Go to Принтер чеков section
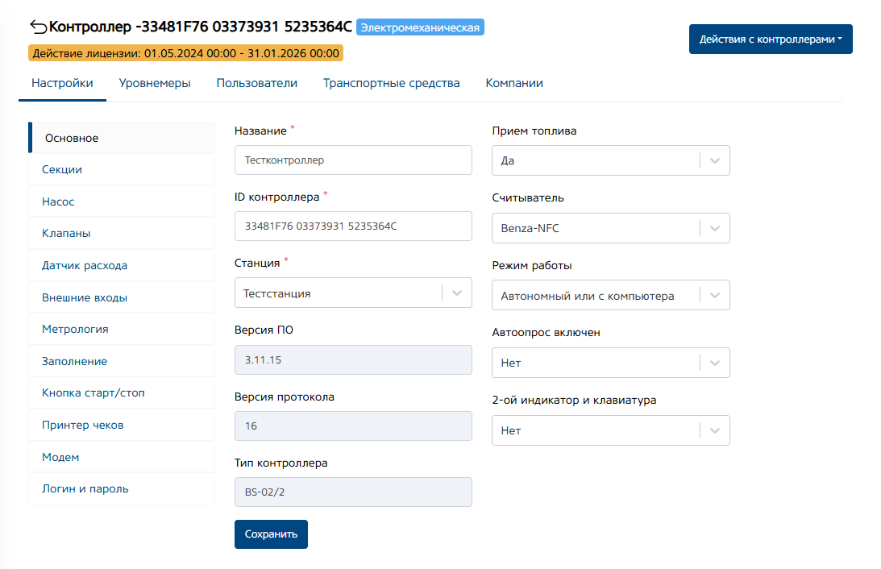The image size is (881, 569). (x=82, y=425)
